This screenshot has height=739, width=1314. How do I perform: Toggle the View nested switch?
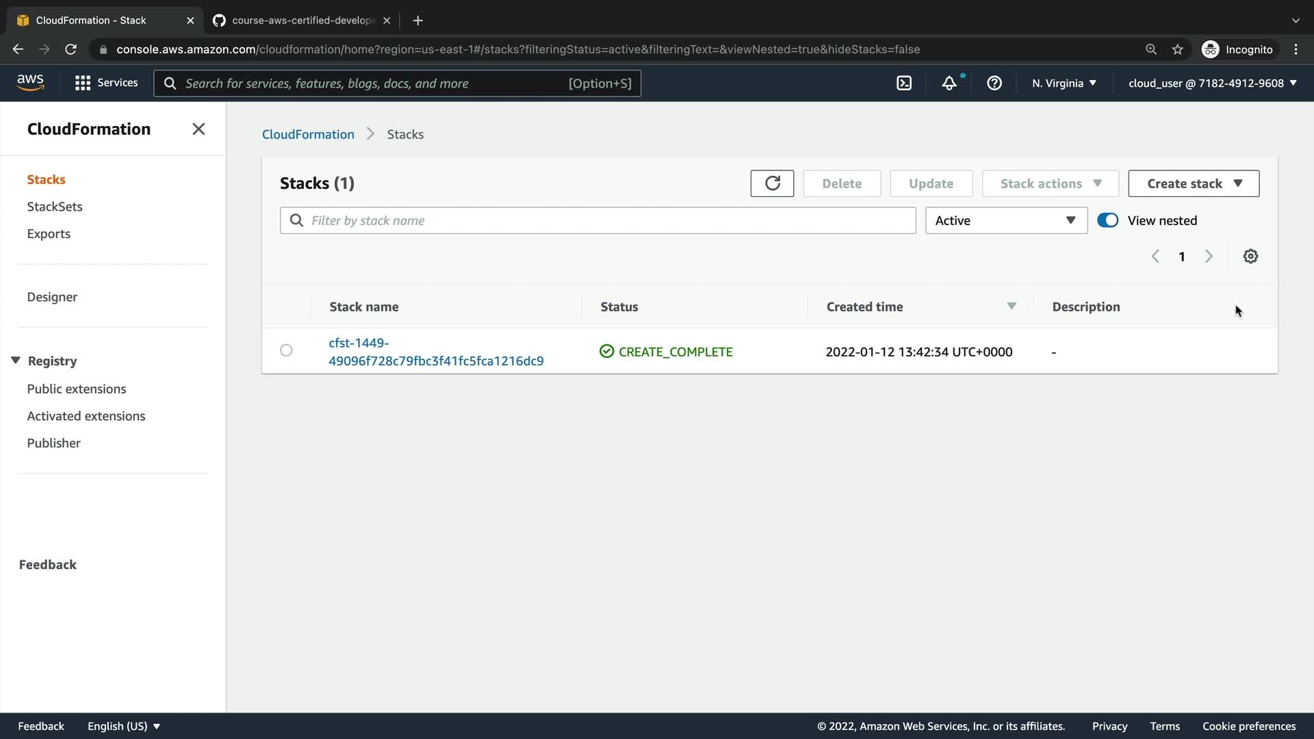click(1107, 220)
